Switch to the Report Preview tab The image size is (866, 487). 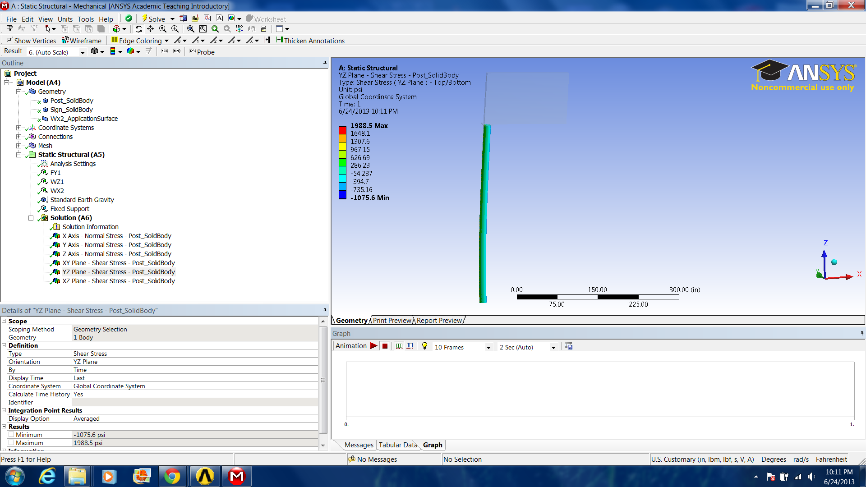(x=439, y=321)
